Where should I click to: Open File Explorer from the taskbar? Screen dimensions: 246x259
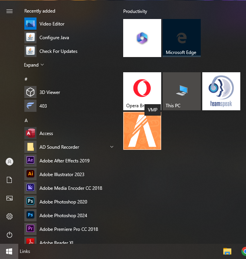[227, 251]
